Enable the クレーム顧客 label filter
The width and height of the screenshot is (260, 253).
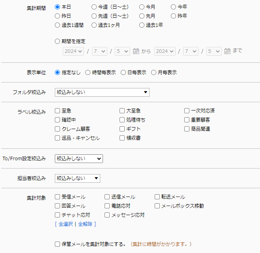pos(58,129)
